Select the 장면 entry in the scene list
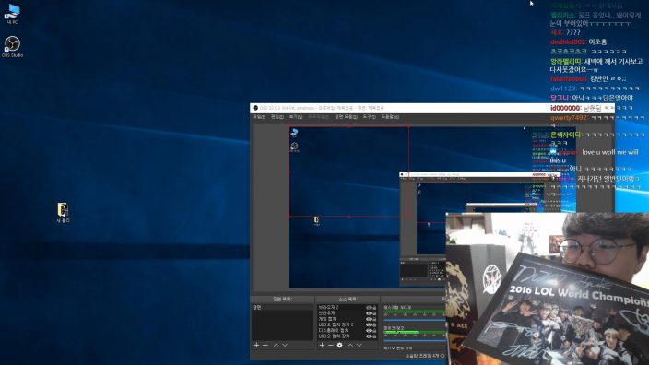649x365 pixels. tap(282, 308)
